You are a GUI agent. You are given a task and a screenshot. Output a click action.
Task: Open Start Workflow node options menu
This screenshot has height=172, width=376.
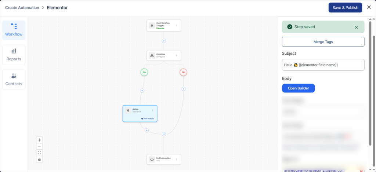tap(176, 26)
